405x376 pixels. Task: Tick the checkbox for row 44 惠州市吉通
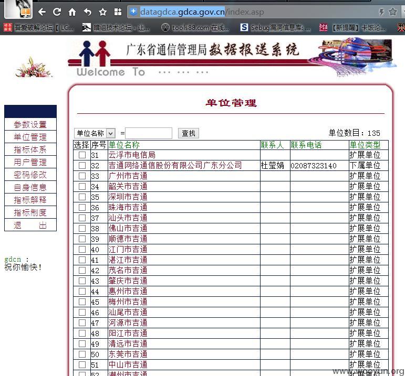(82, 292)
